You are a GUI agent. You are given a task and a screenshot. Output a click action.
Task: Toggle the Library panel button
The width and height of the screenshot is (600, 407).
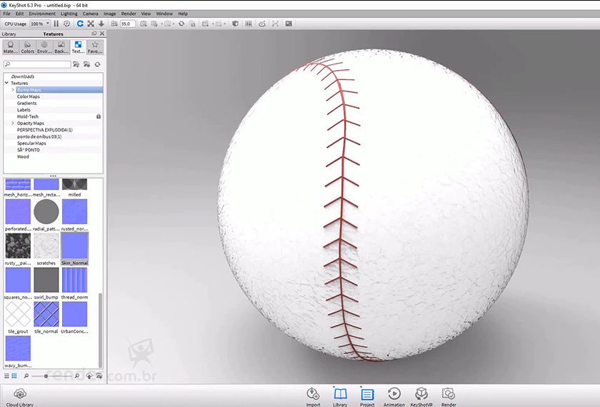pos(340,394)
